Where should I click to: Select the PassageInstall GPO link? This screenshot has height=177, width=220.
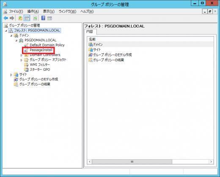pyautogui.click(x=41, y=50)
